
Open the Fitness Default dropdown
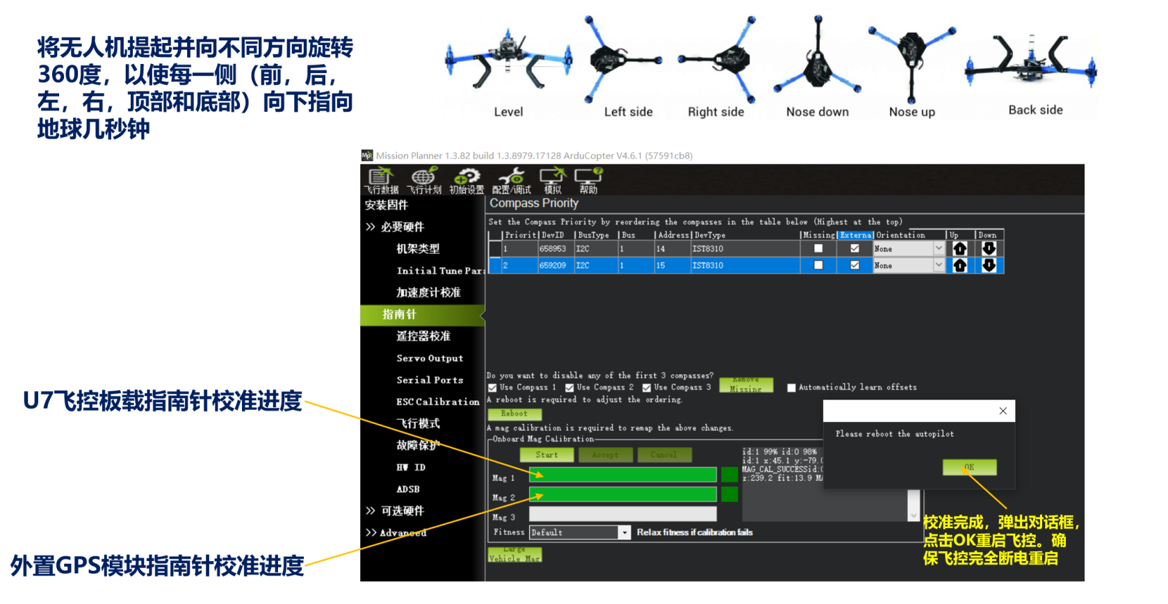click(x=624, y=532)
